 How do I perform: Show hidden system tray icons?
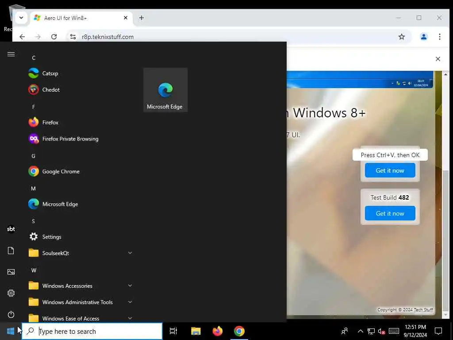click(360, 331)
